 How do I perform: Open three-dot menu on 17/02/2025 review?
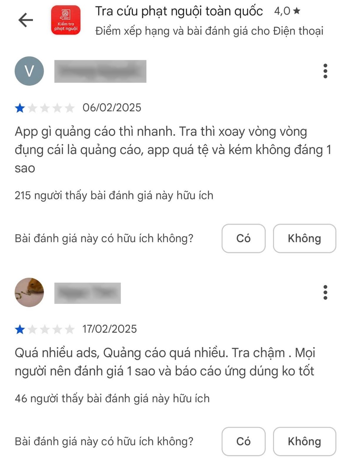tap(325, 292)
